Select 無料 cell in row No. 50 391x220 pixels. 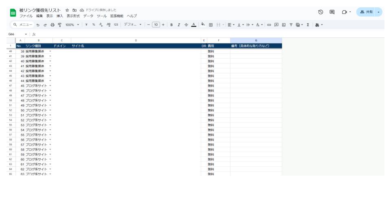[x=219, y=110]
